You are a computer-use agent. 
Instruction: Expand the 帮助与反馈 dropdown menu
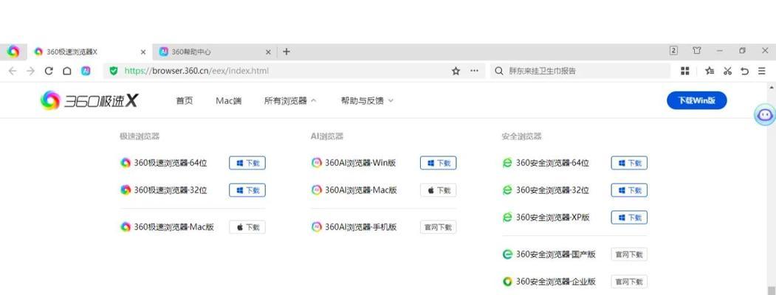(x=367, y=101)
